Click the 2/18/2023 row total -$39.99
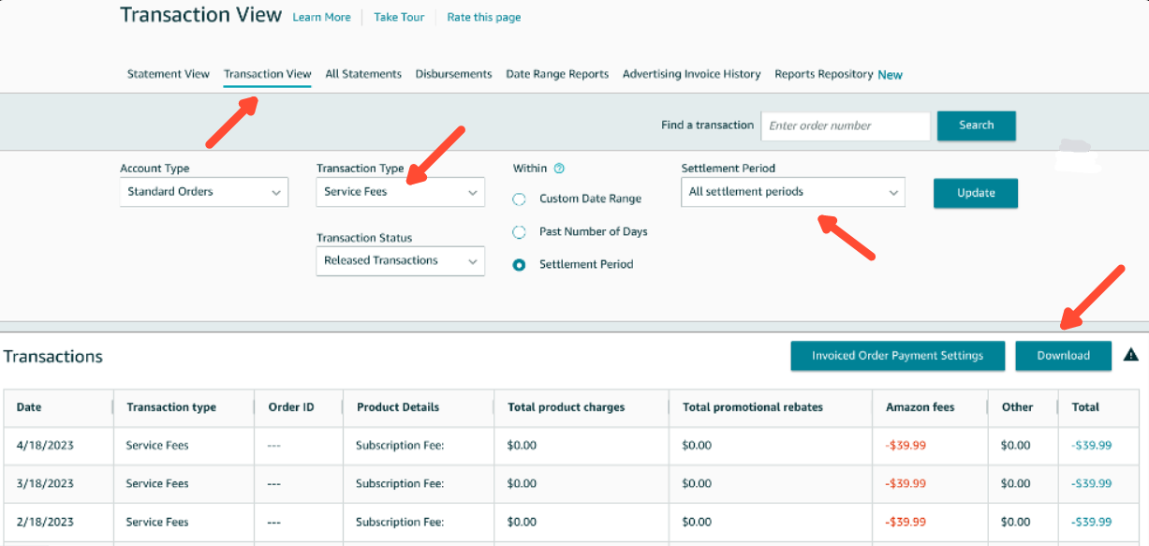The height and width of the screenshot is (546, 1149). 1091,523
